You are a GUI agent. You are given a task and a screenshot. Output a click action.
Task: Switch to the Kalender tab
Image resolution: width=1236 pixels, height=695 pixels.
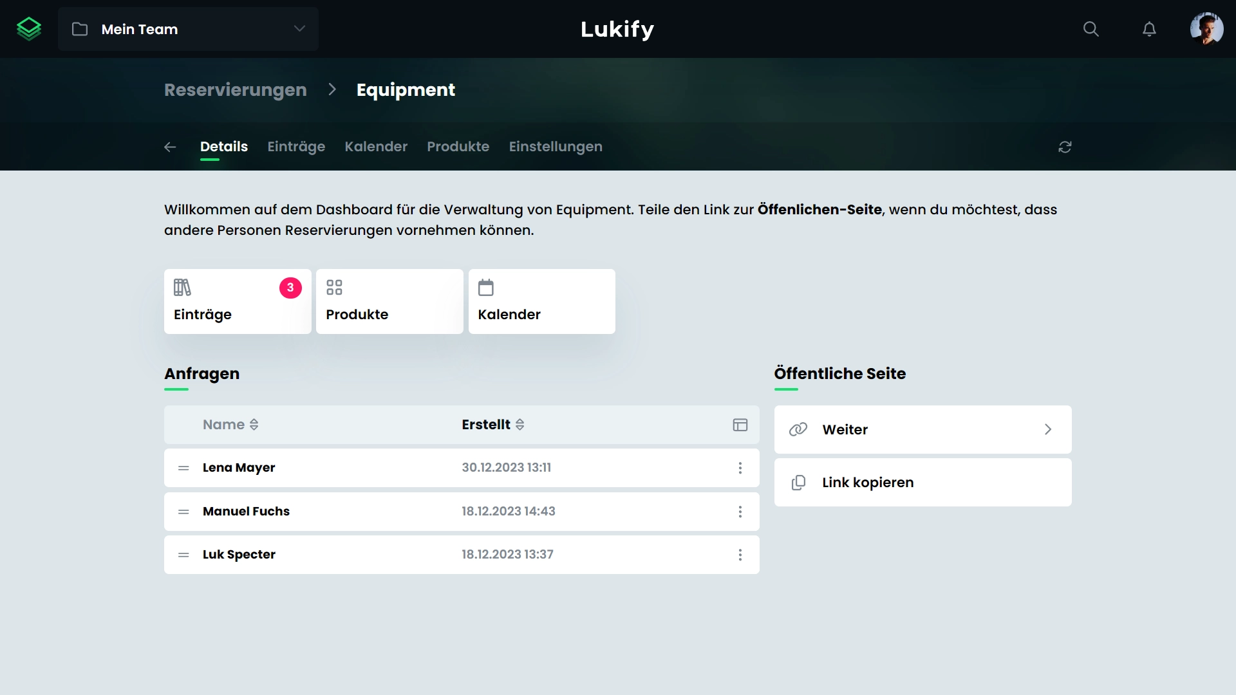[x=376, y=147]
